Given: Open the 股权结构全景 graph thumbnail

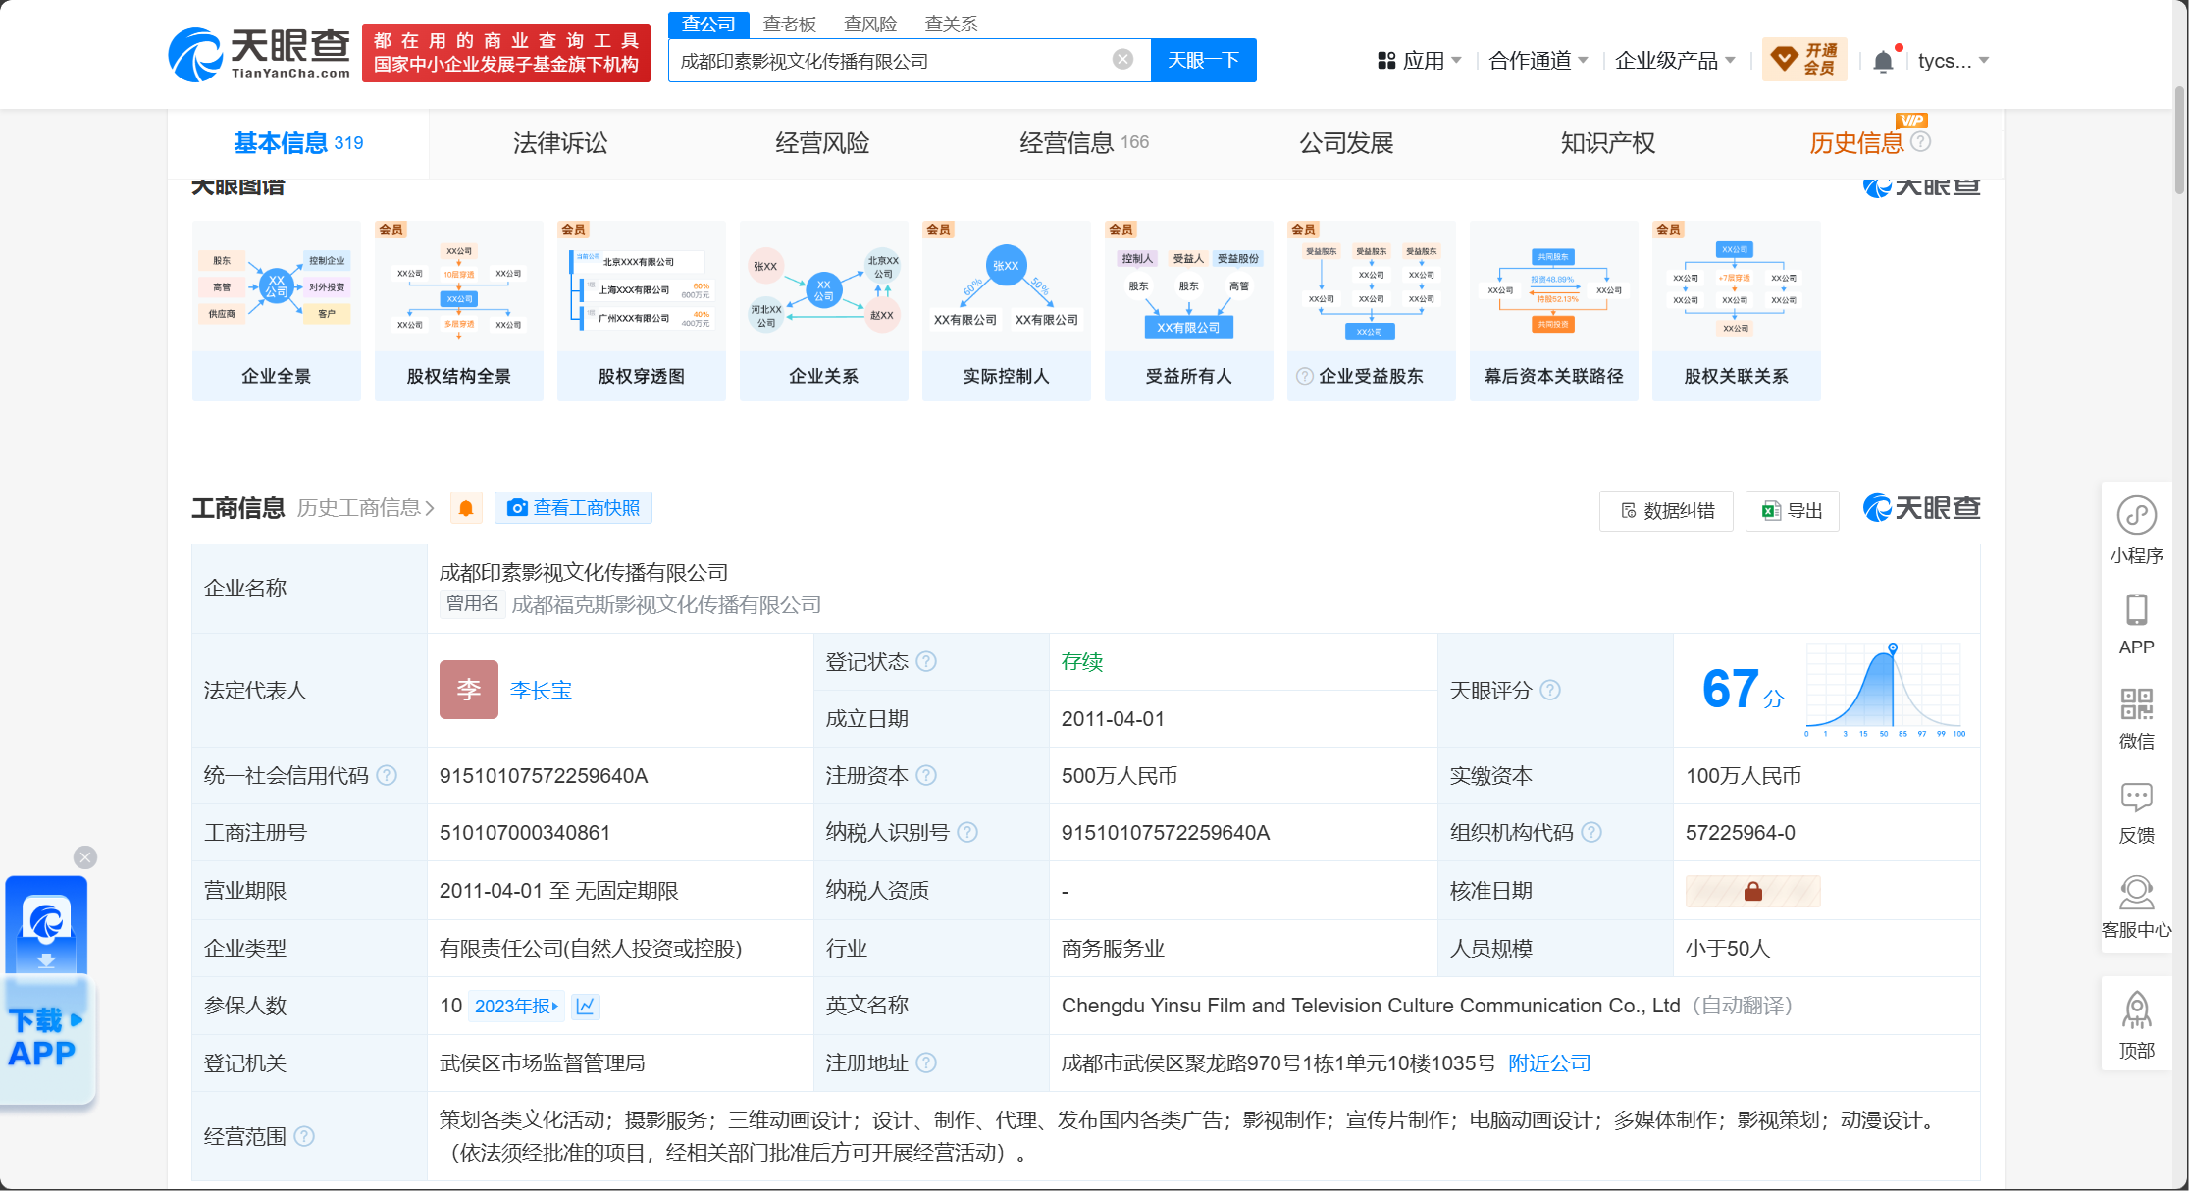Looking at the screenshot, I should tap(459, 311).
